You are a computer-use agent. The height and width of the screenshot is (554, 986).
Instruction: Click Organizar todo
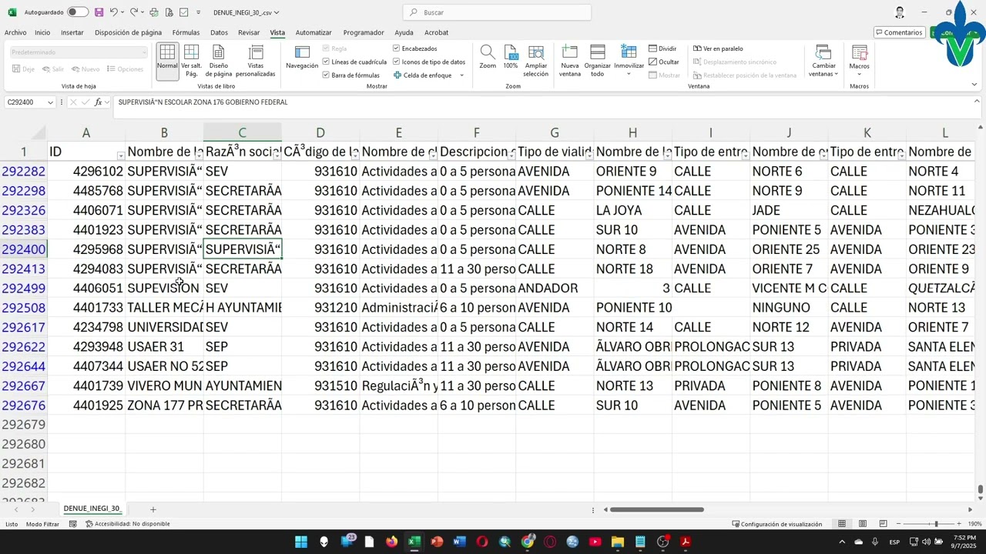[x=597, y=60]
